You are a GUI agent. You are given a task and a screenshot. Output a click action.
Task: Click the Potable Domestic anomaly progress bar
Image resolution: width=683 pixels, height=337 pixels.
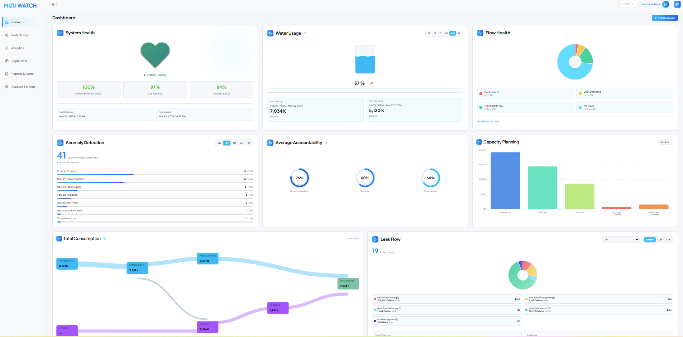155,175
